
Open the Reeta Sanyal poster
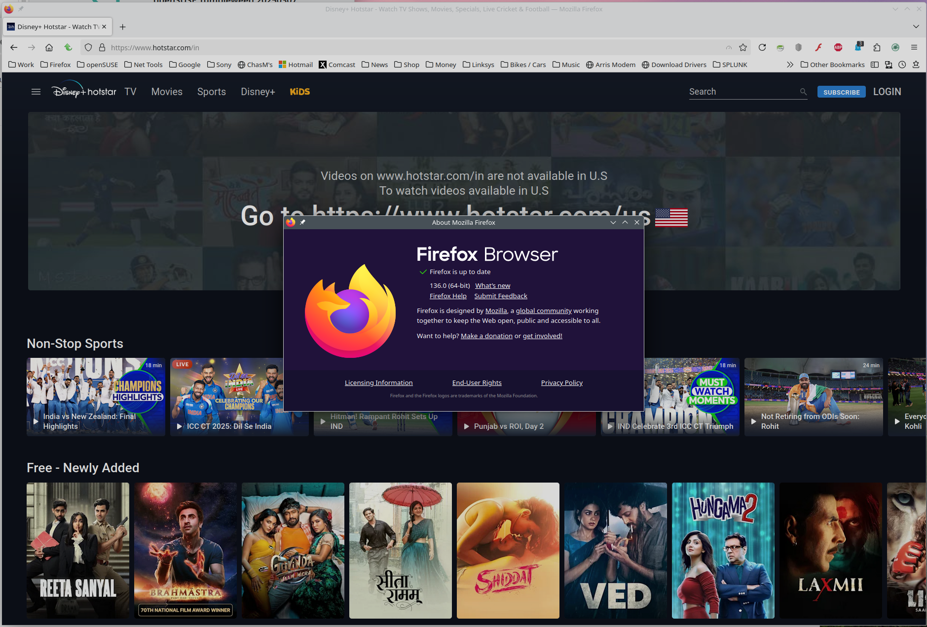point(78,550)
